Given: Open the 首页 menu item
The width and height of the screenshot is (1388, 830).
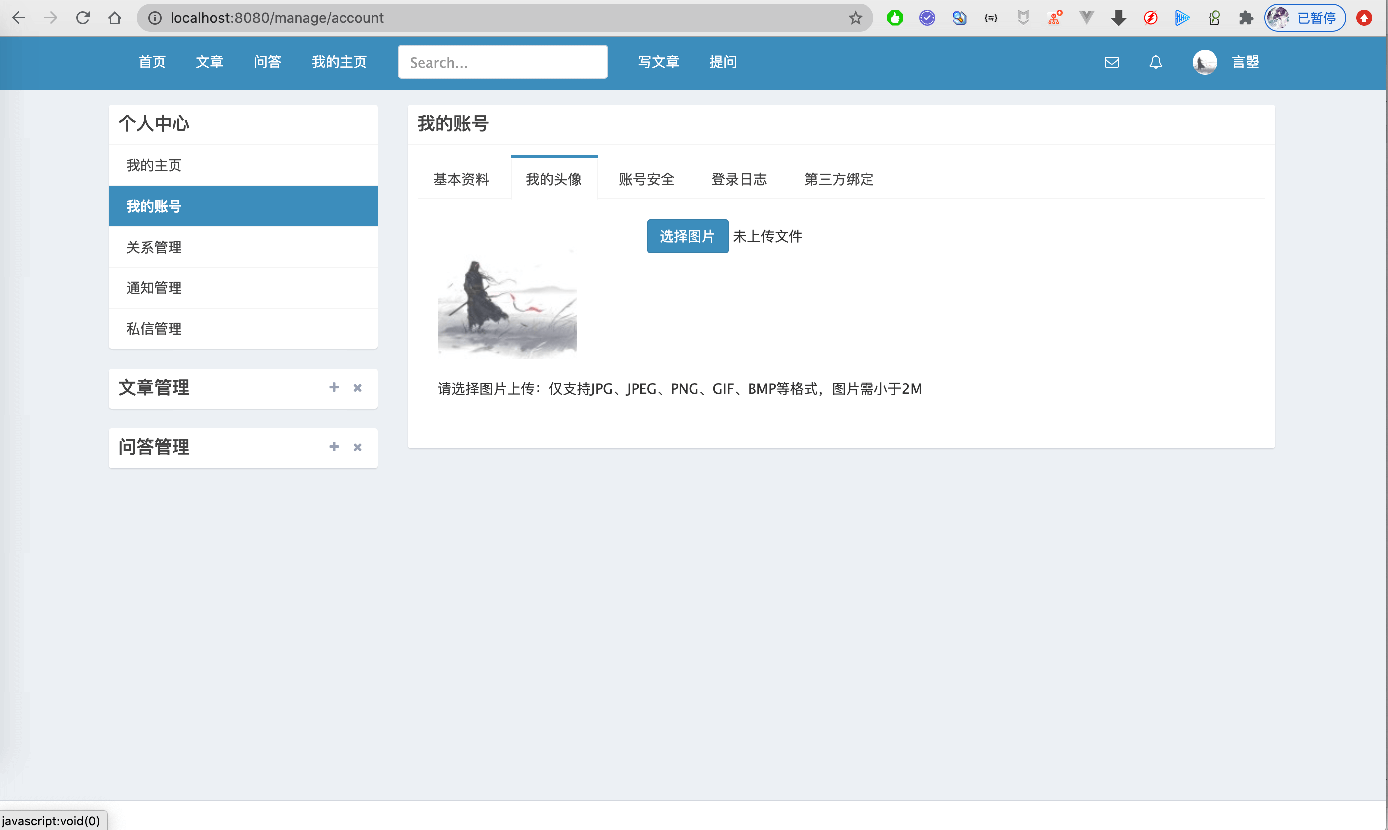Looking at the screenshot, I should tap(151, 62).
